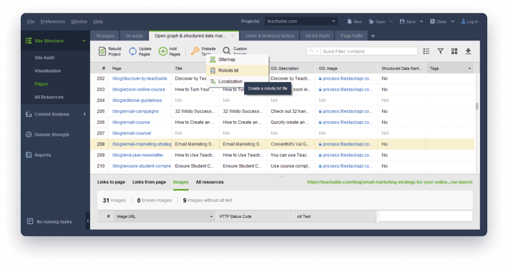The height and width of the screenshot is (265, 508).
Task: Open /blog/ebook-online-course page link
Action: [138, 90]
